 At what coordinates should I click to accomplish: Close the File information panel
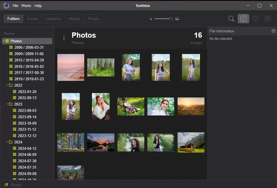point(273,31)
